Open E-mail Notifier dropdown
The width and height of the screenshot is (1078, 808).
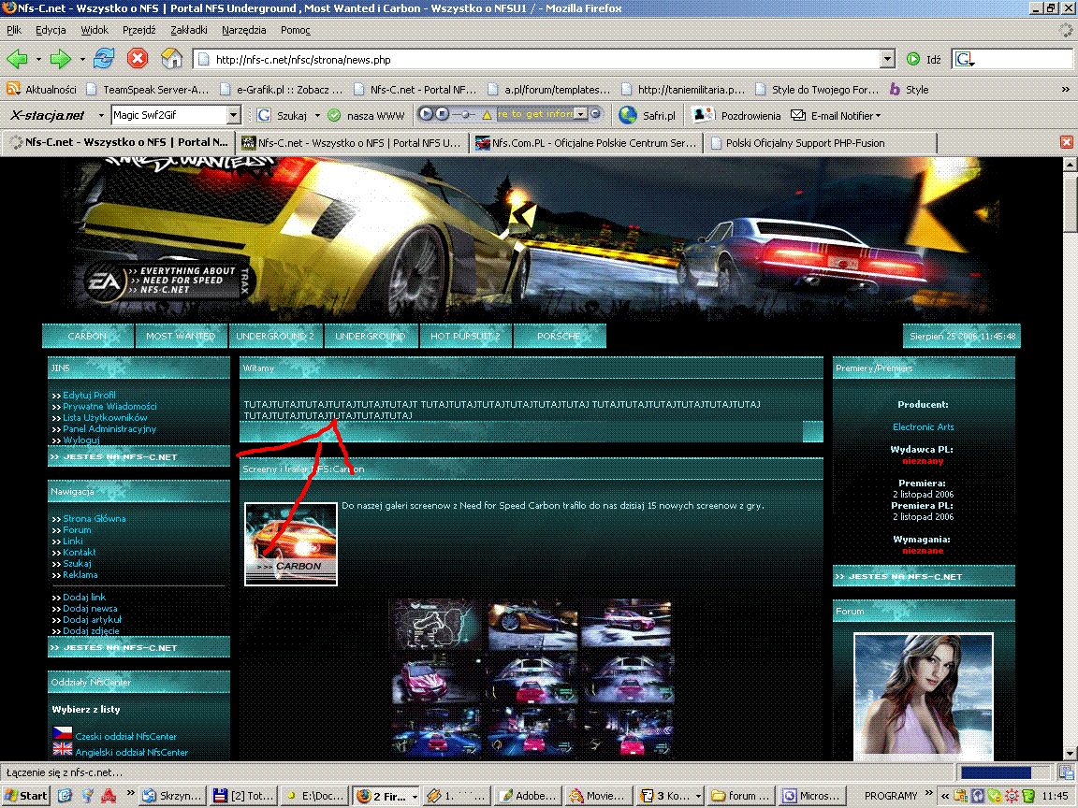(x=836, y=115)
